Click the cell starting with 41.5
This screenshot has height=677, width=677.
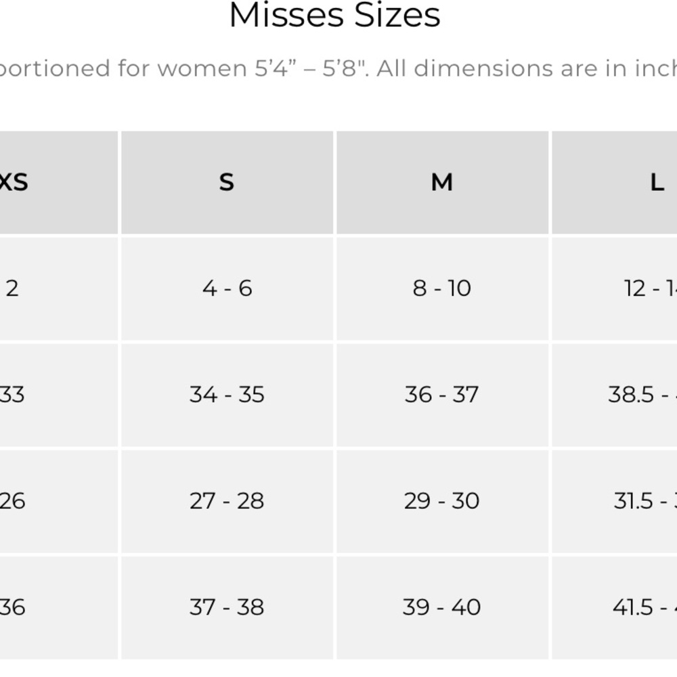644,607
